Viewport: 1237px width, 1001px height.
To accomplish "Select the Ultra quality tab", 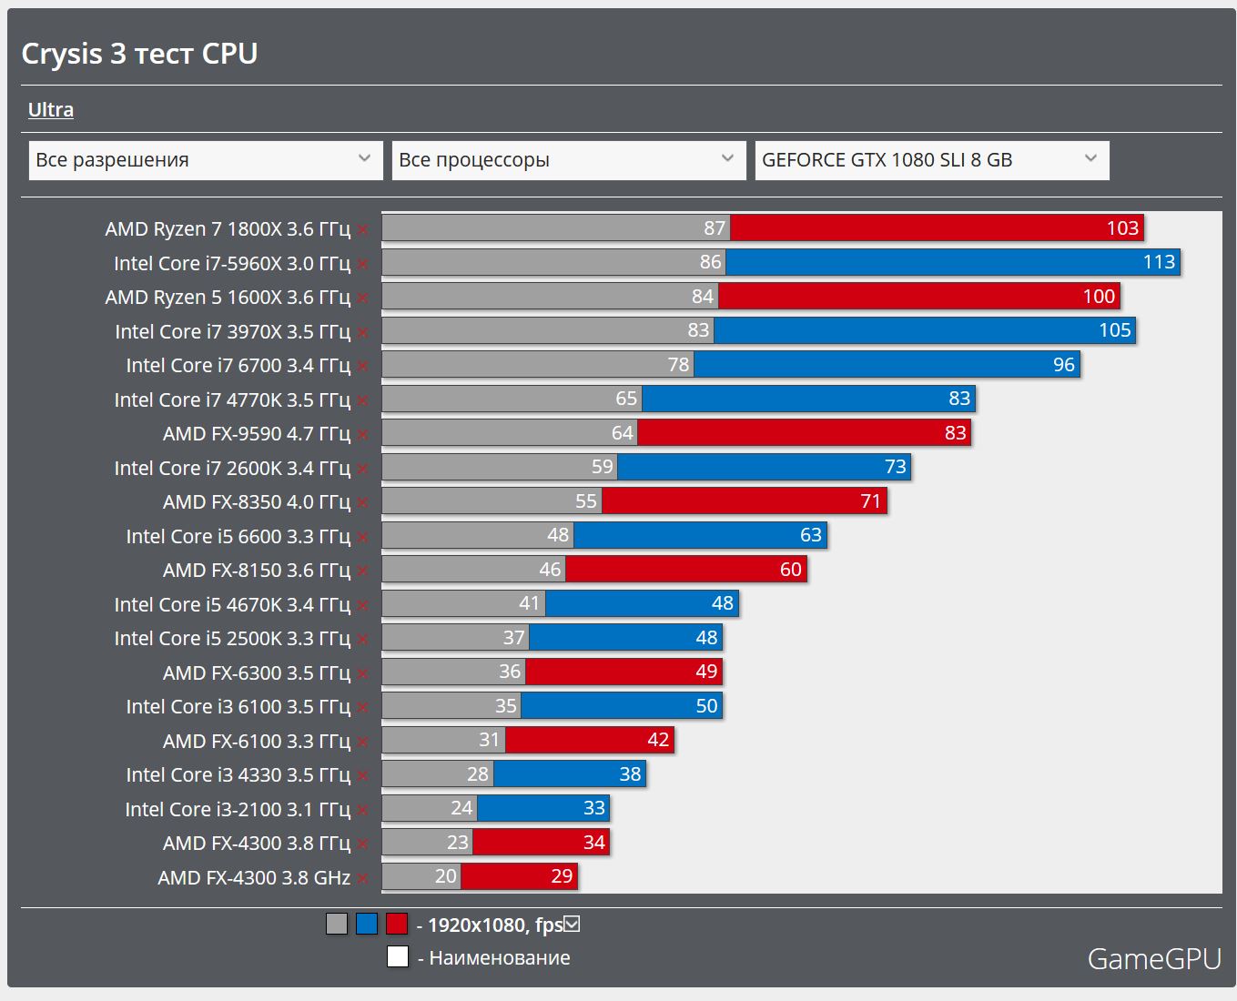I will (51, 110).
